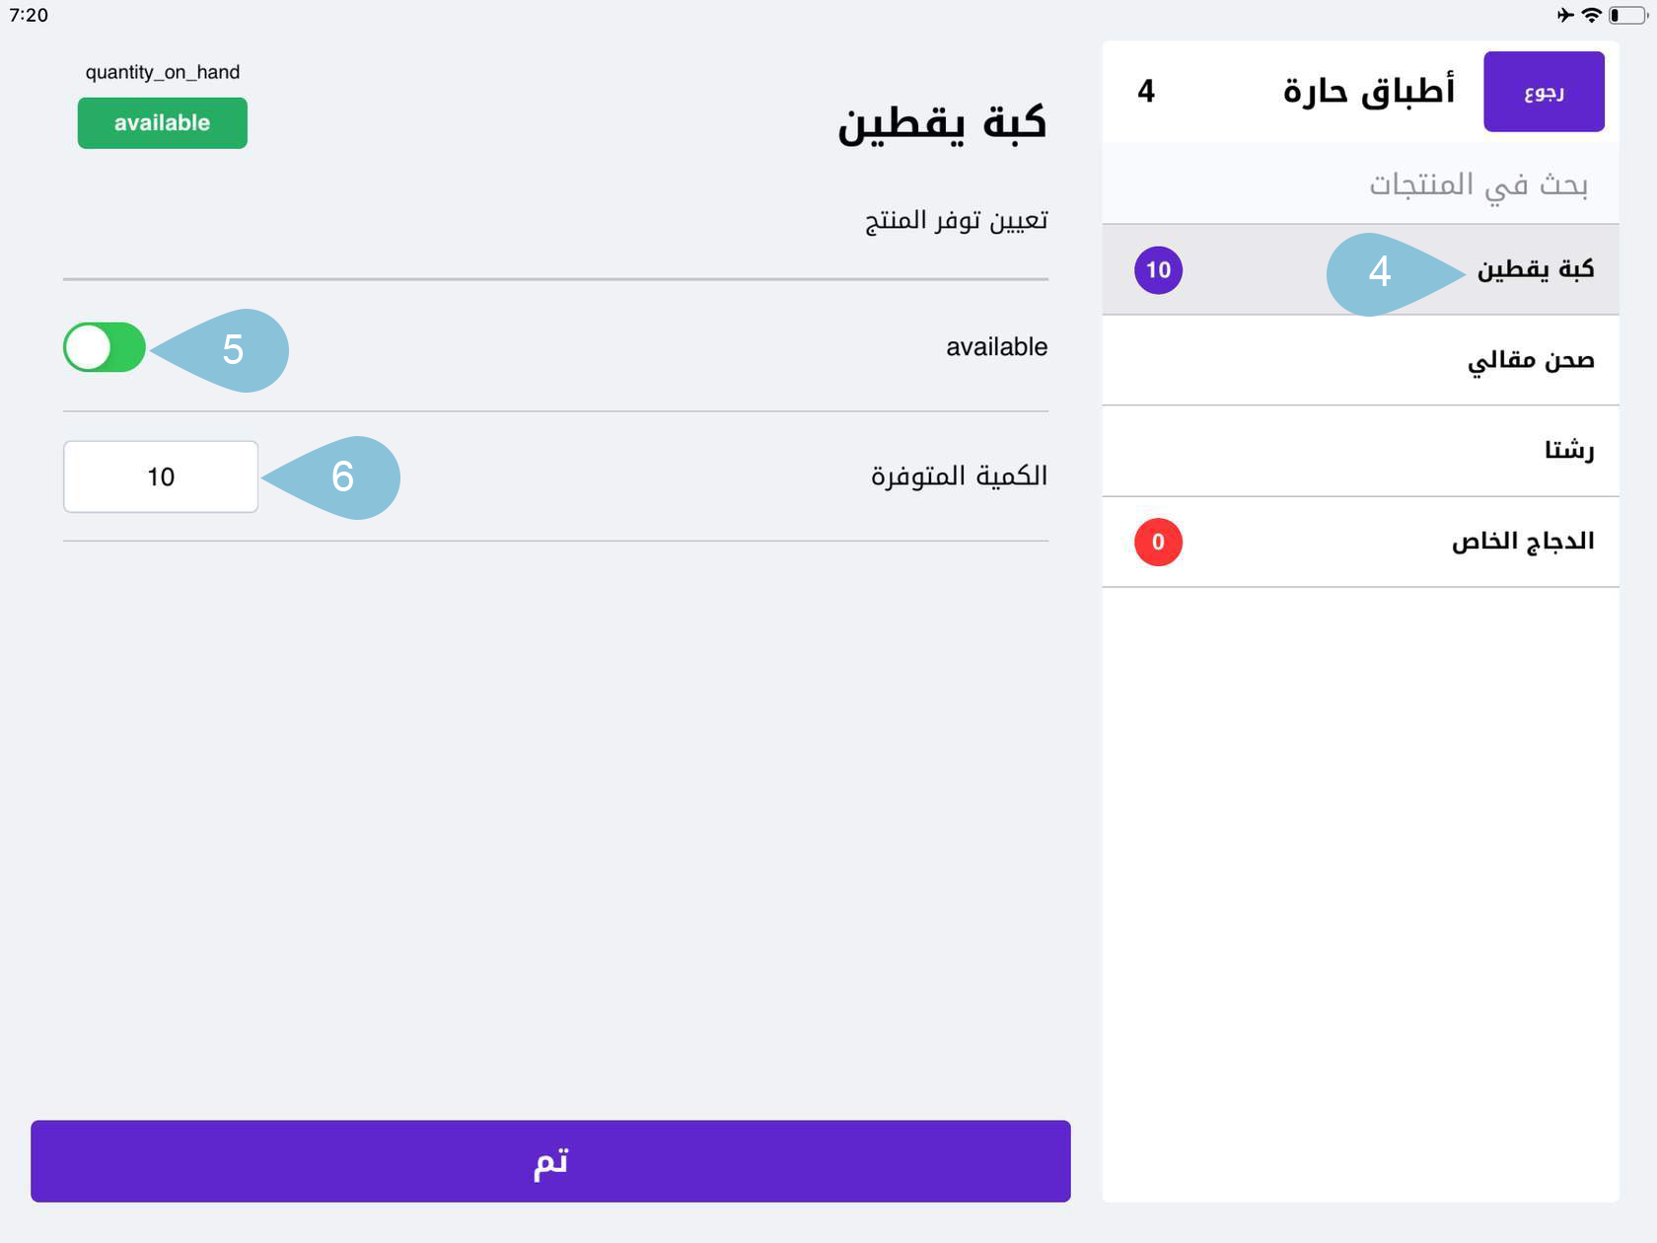This screenshot has height=1243, width=1657.
Task: Open the رشتا product item
Action: click(x=1568, y=451)
